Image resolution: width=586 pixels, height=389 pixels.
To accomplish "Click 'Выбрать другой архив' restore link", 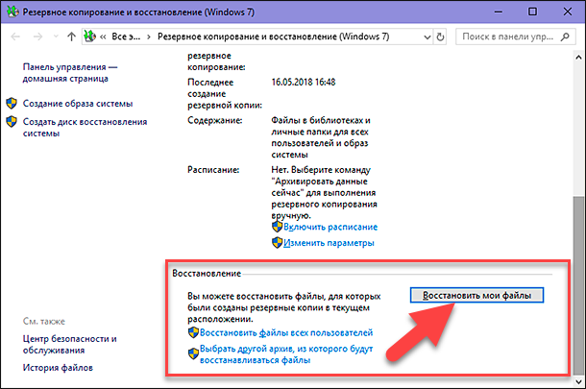I will [x=286, y=354].
